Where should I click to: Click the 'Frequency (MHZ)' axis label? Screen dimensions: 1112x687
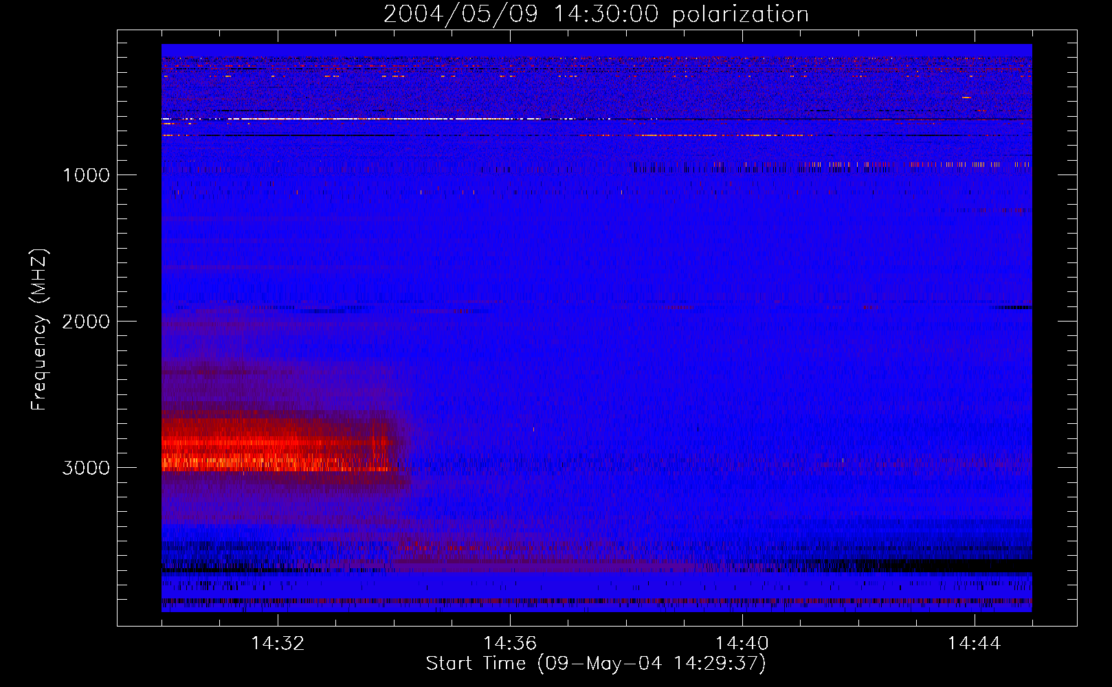[39, 330]
